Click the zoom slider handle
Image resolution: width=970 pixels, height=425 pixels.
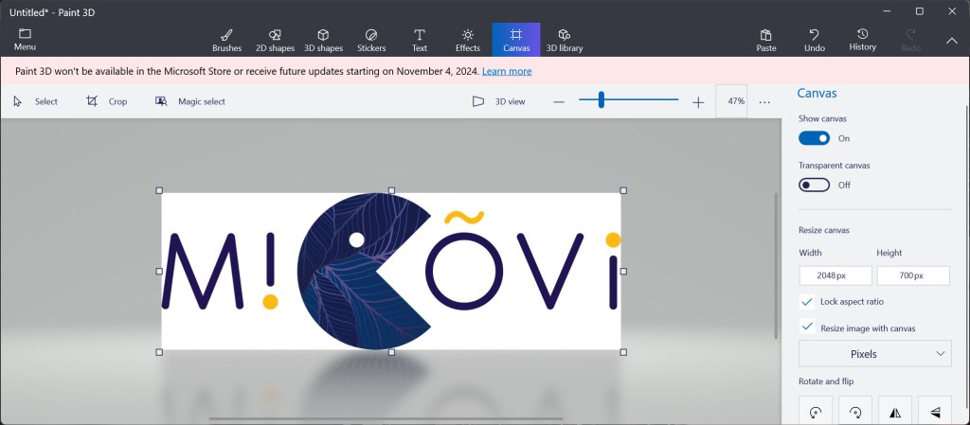pyautogui.click(x=601, y=99)
